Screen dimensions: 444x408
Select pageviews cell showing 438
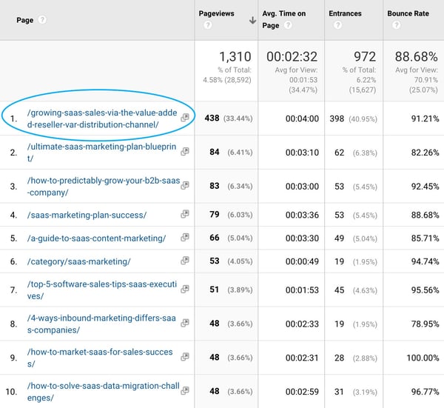(x=212, y=118)
